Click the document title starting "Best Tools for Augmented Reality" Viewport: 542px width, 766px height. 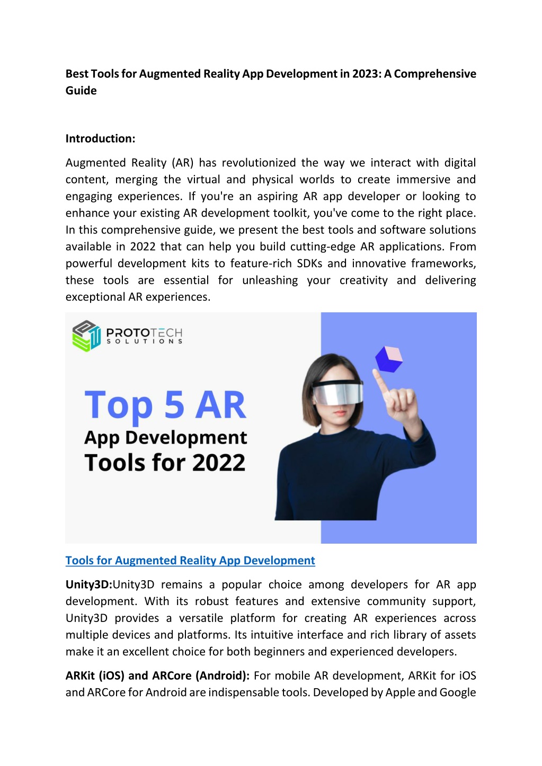pos(271,82)
